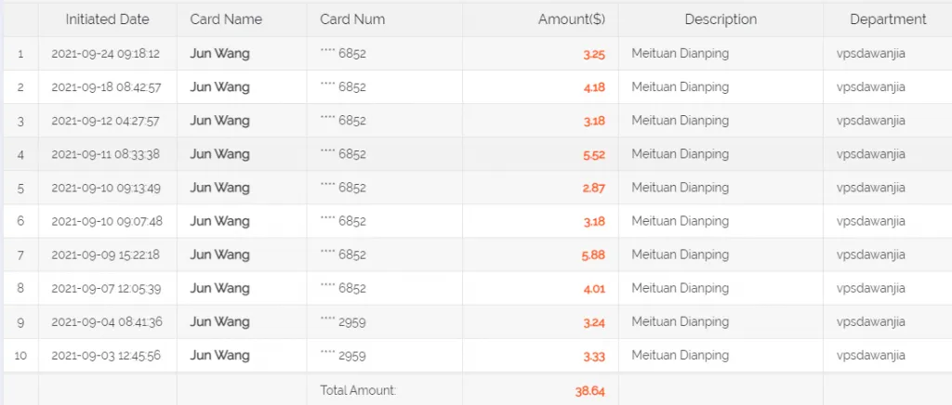Viewport: 952px width, 405px height.
Task: Click the Description column header
Action: click(x=721, y=20)
